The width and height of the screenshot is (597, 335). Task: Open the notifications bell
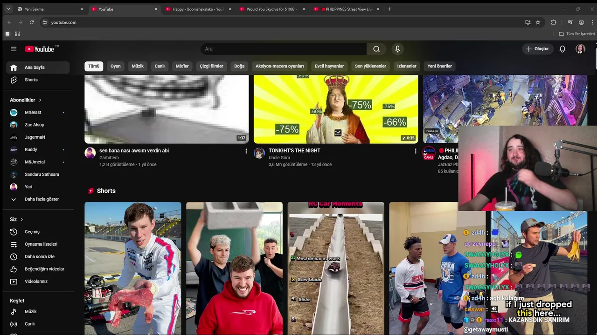tap(562, 49)
